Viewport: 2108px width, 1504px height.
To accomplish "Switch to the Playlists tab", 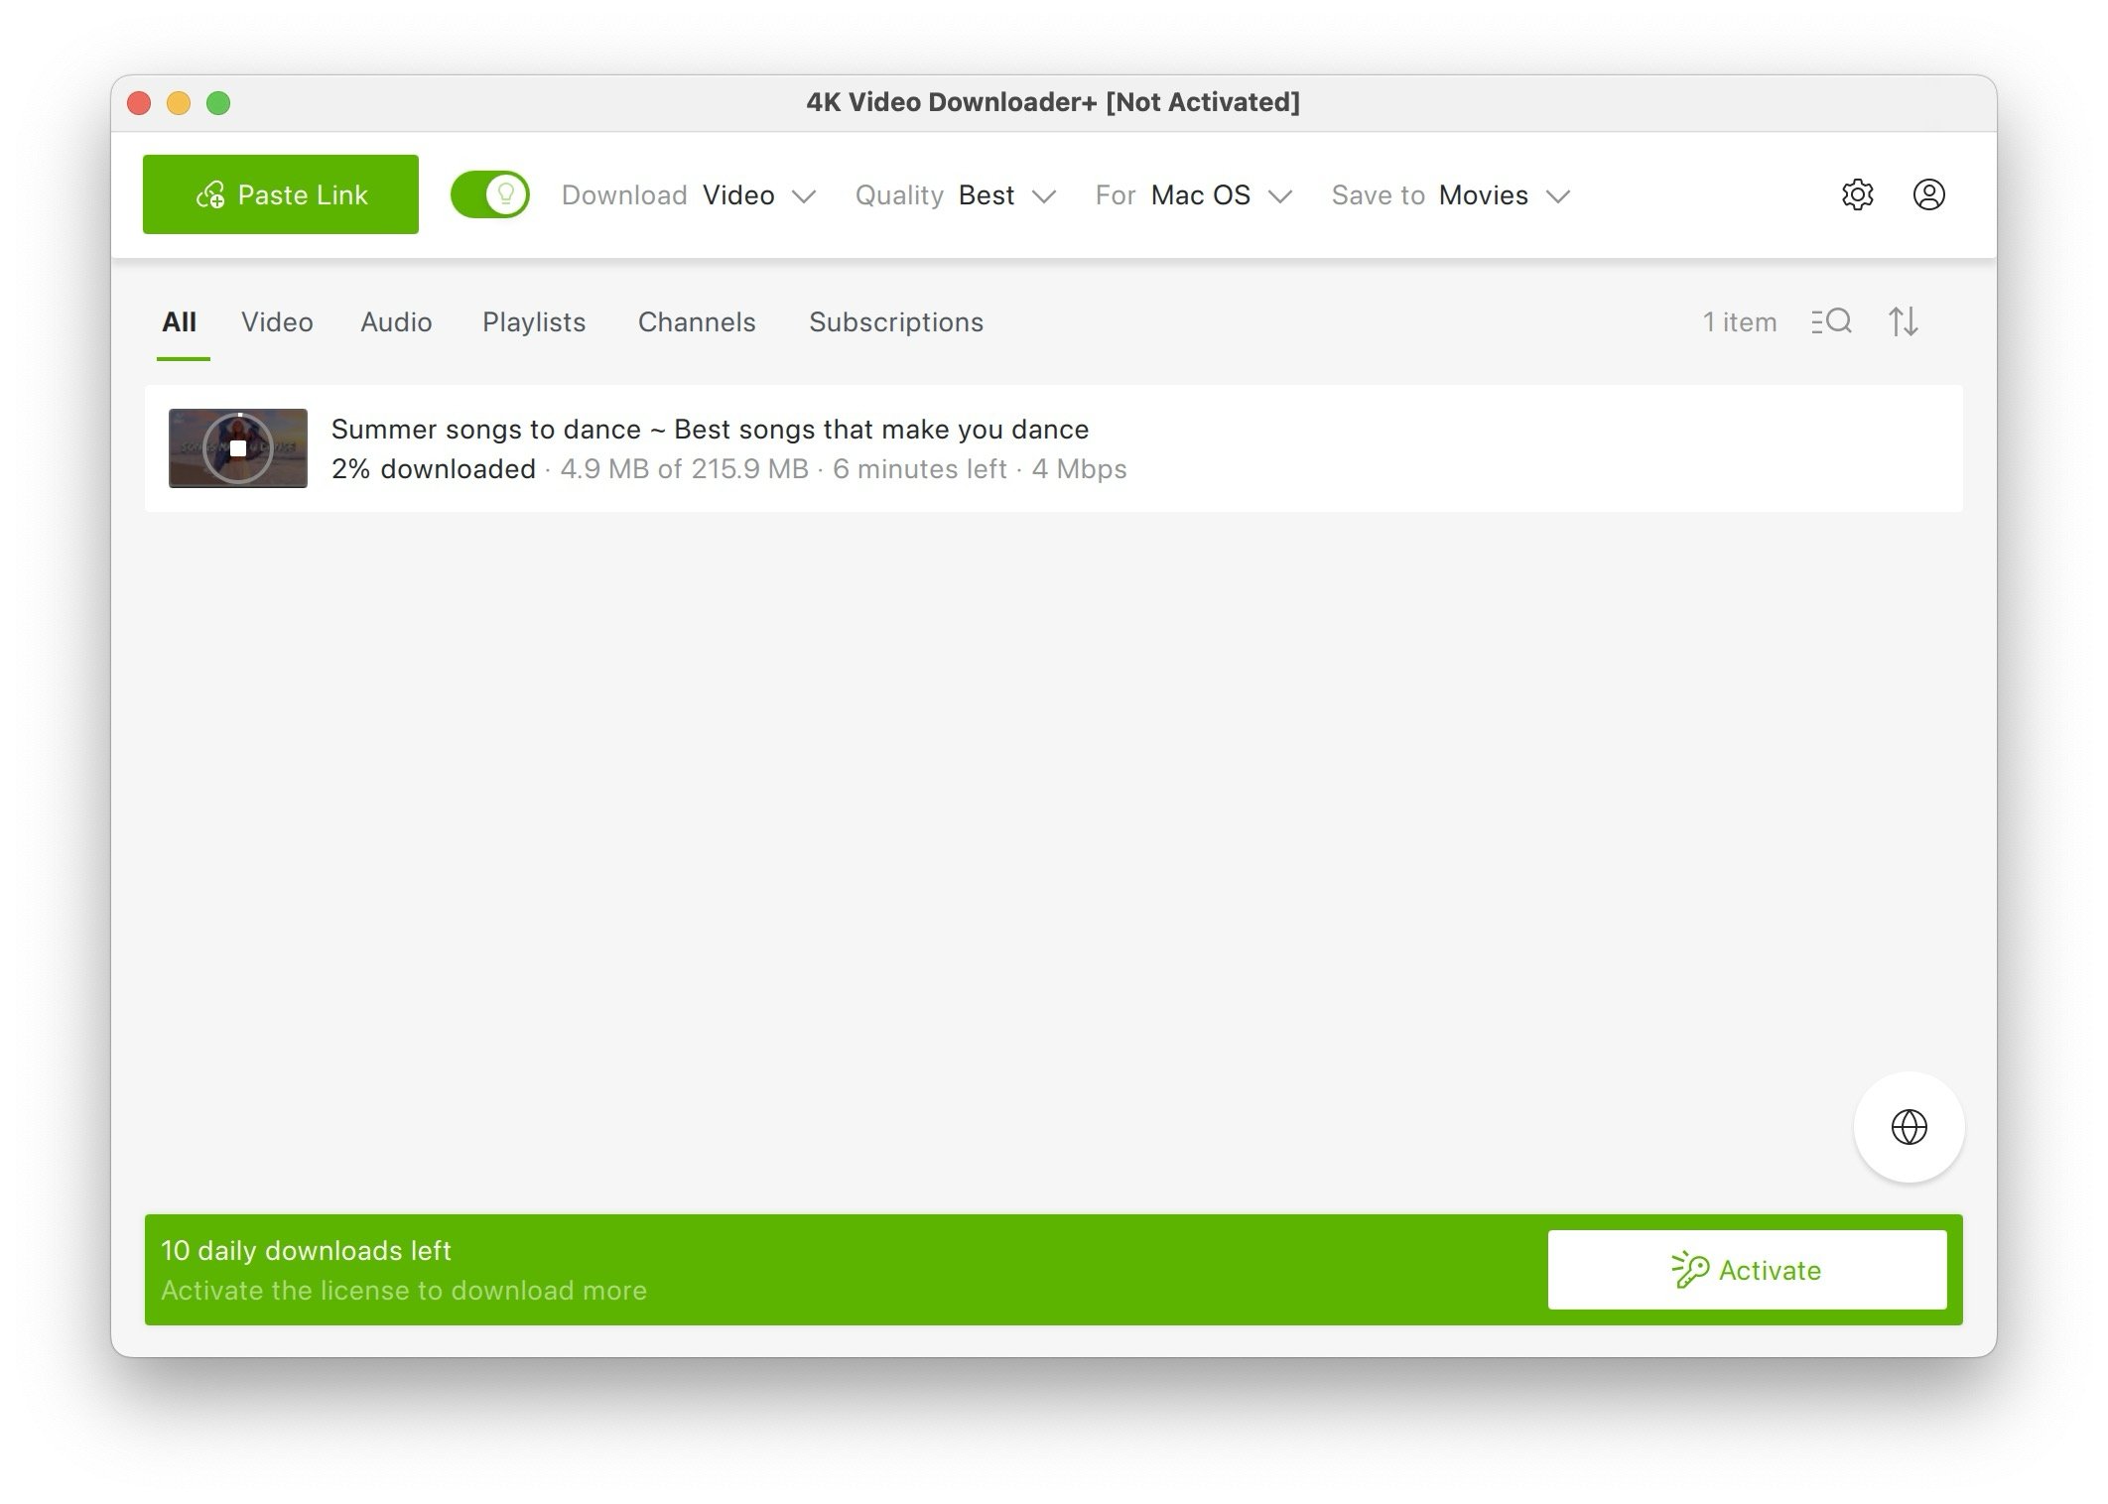I will pyautogui.click(x=534, y=320).
